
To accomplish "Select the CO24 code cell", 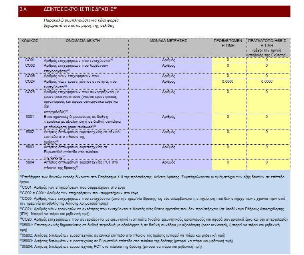I will click(30, 84).
